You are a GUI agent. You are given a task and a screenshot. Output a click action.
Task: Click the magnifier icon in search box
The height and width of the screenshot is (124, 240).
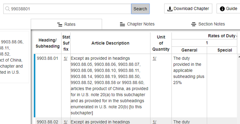coord(7,9)
